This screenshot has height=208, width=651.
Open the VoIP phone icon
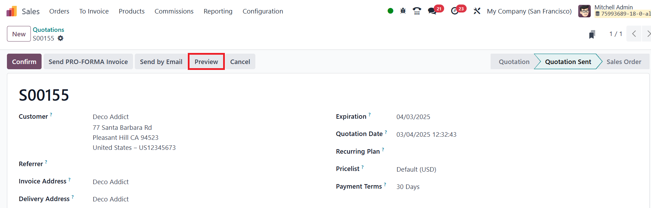pyautogui.click(x=417, y=11)
